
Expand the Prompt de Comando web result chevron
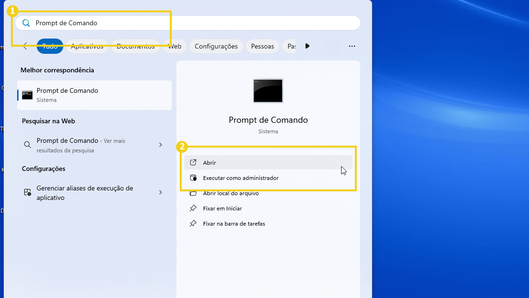[x=160, y=145]
